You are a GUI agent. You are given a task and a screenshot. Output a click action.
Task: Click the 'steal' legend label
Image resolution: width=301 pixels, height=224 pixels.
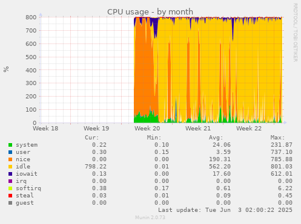[25, 196]
